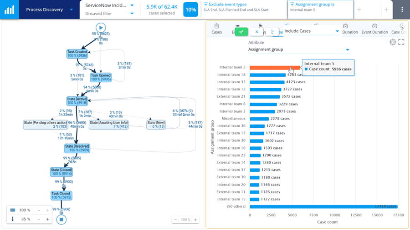Viewport: 410px width, 230px height.
Task: Expand the chart to fullscreen
Action: pos(401,42)
